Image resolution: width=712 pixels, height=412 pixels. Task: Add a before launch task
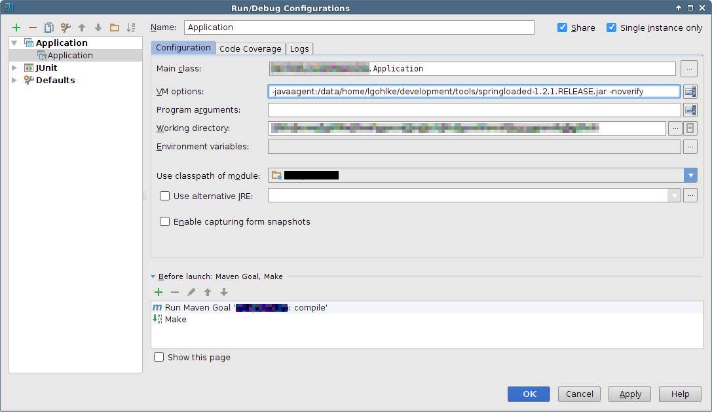coord(159,292)
